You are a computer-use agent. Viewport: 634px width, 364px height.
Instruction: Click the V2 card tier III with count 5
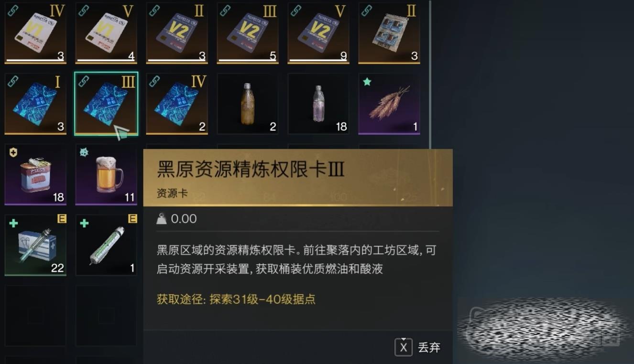pos(248,33)
